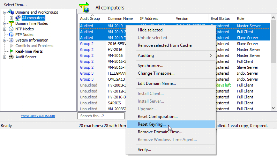Click the large All computers header icon
The width and height of the screenshot is (277, 156).
(84, 7)
